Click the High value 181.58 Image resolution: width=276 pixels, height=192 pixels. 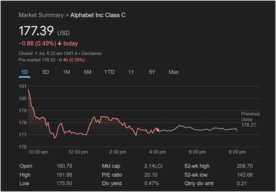click(64, 175)
